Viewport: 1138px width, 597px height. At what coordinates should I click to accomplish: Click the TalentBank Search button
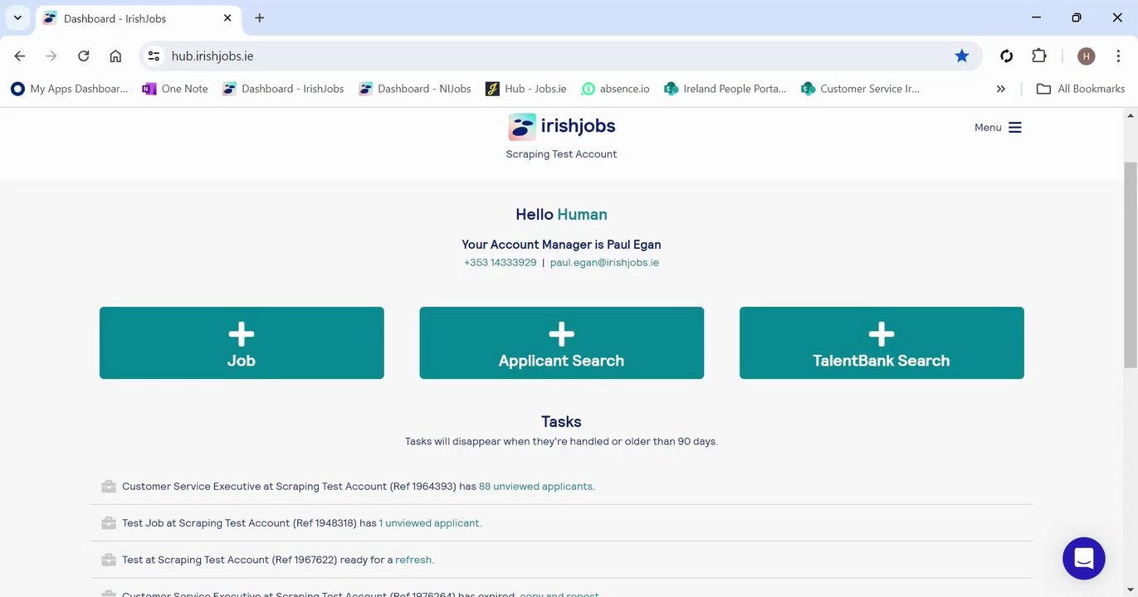tap(882, 343)
